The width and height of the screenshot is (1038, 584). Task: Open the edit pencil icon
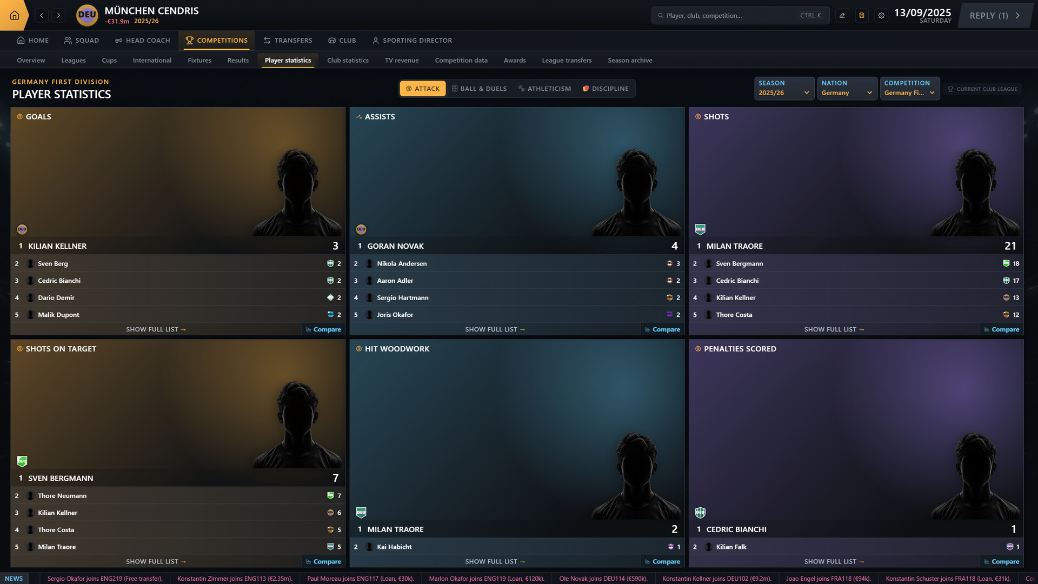[x=842, y=16]
